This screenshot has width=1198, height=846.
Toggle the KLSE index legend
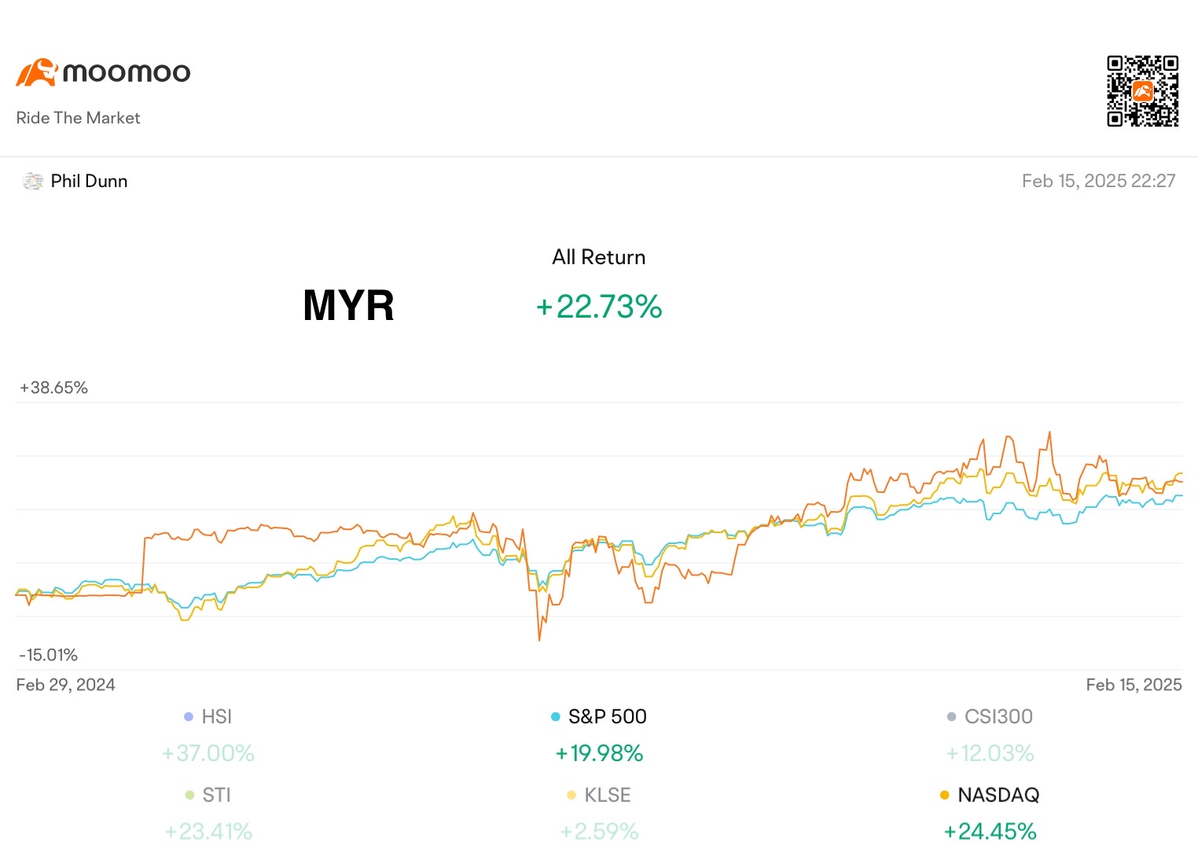point(599,795)
